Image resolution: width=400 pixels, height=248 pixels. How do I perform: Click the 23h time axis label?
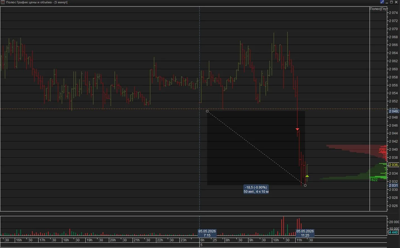coord(183,240)
